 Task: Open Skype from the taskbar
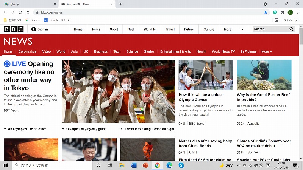point(181,165)
